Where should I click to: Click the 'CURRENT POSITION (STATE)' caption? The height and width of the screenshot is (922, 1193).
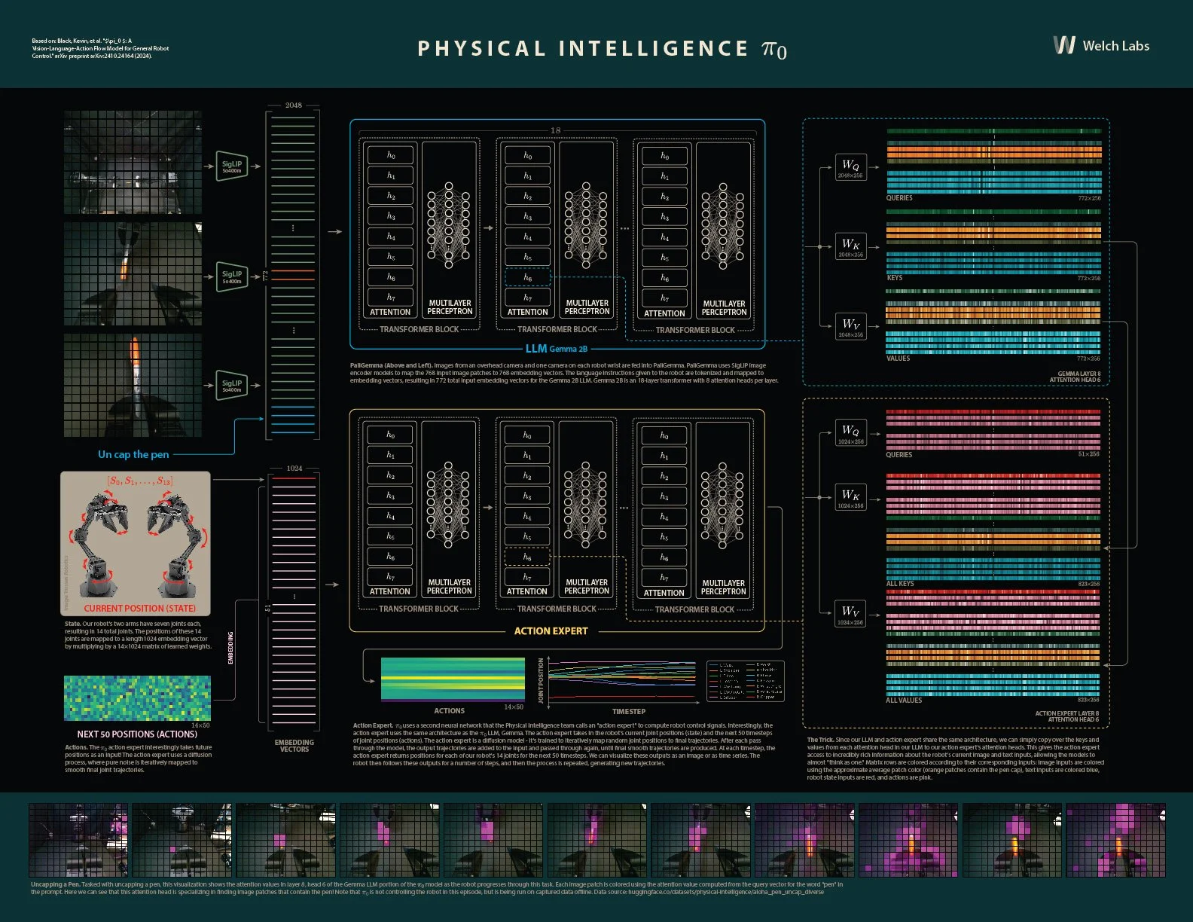[139, 608]
